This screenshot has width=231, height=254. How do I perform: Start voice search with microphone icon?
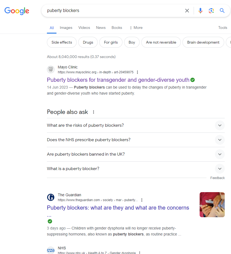pos(200,11)
